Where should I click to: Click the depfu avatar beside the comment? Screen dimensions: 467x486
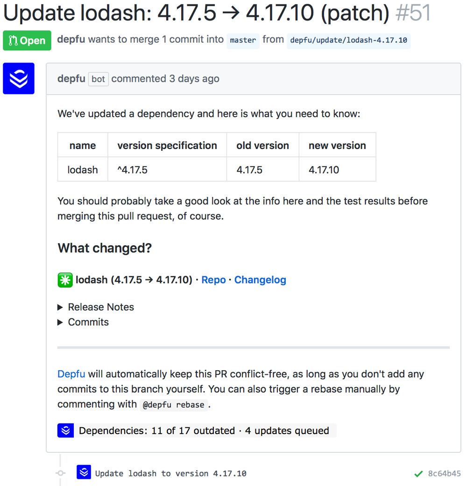(19, 78)
